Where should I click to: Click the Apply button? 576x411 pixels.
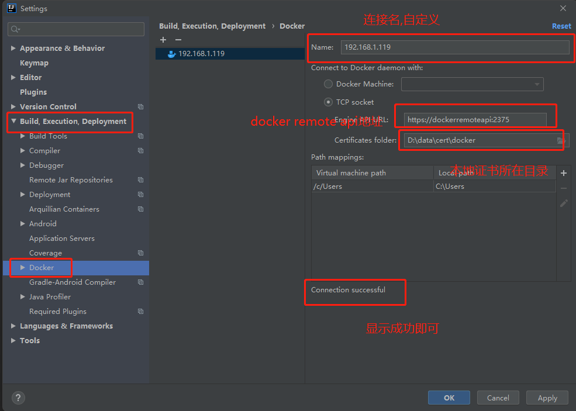(x=547, y=398)
